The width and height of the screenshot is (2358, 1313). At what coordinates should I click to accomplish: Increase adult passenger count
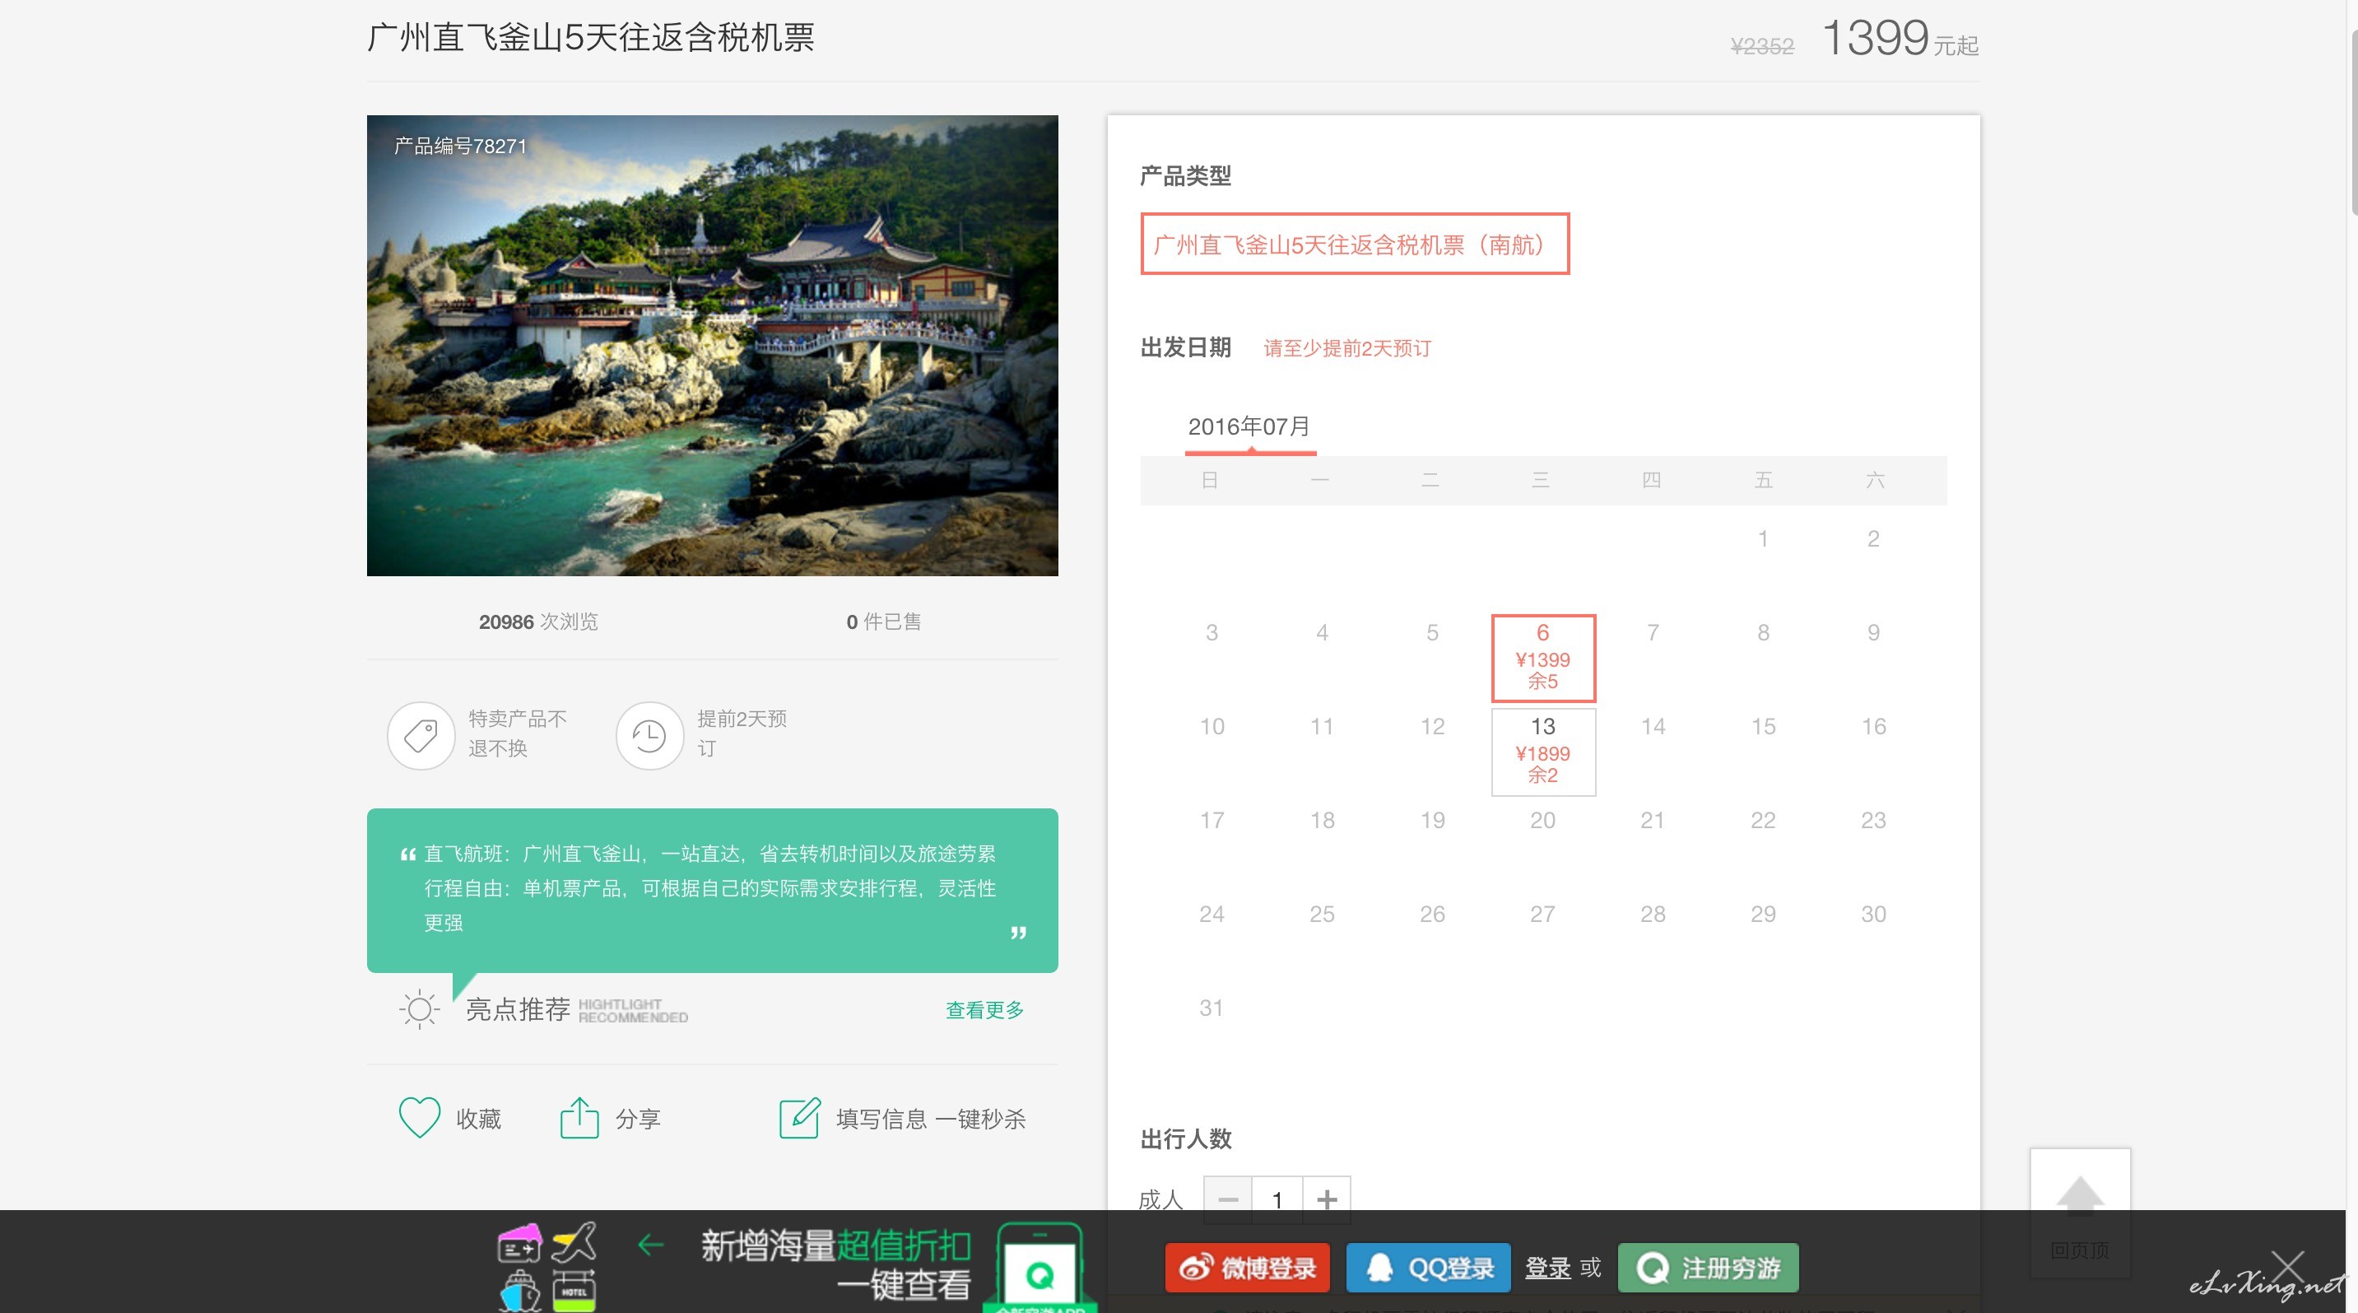[x=1327, y=1199]
